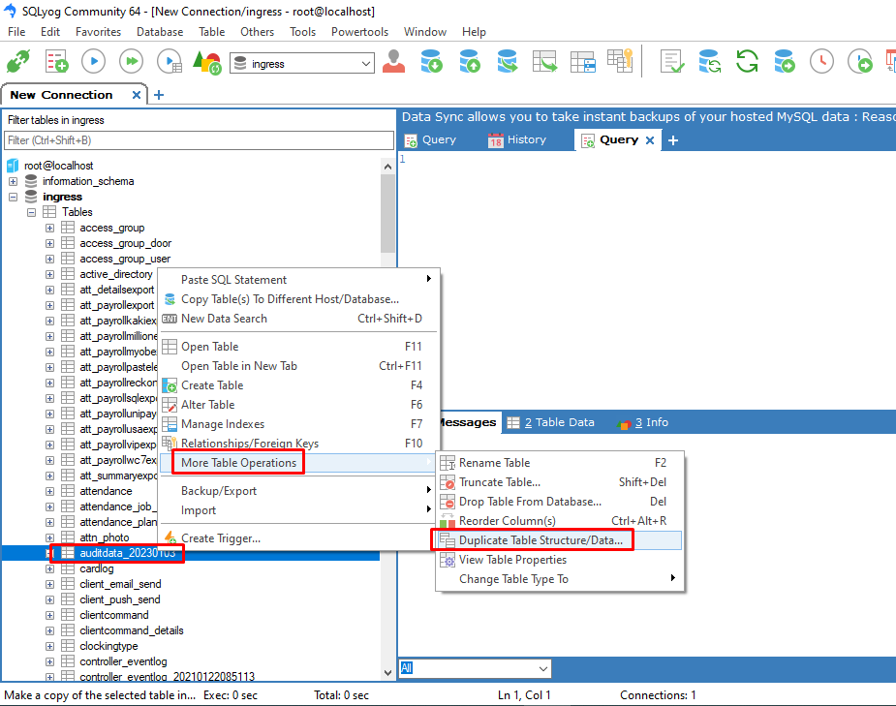The width and height of the screenshot is (896, 706).
Task: Click the format query shapes icon
Action: (207, 62)
